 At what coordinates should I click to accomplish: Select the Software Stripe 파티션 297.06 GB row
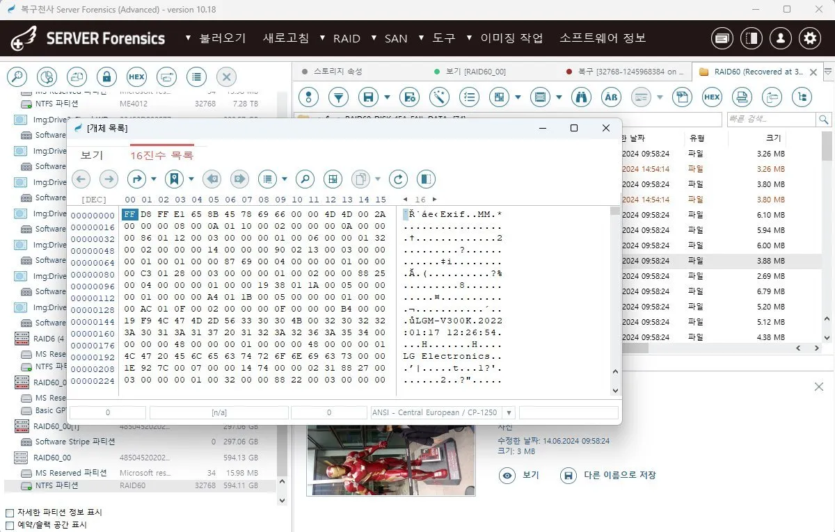[141, 442]
